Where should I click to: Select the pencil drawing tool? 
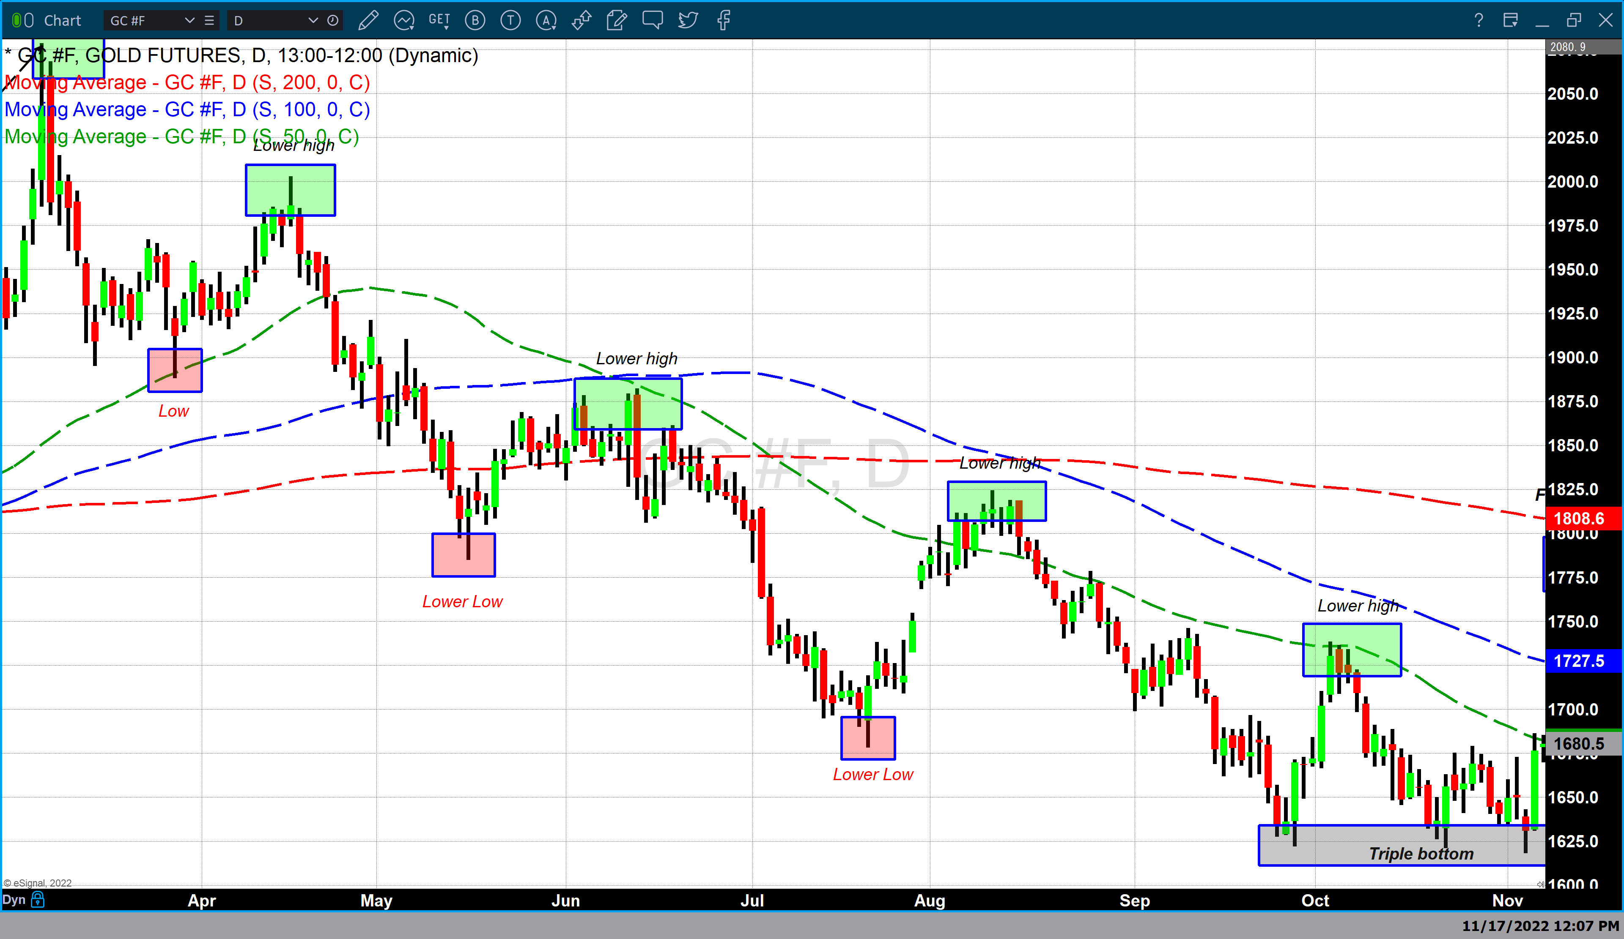click(369, 20)
